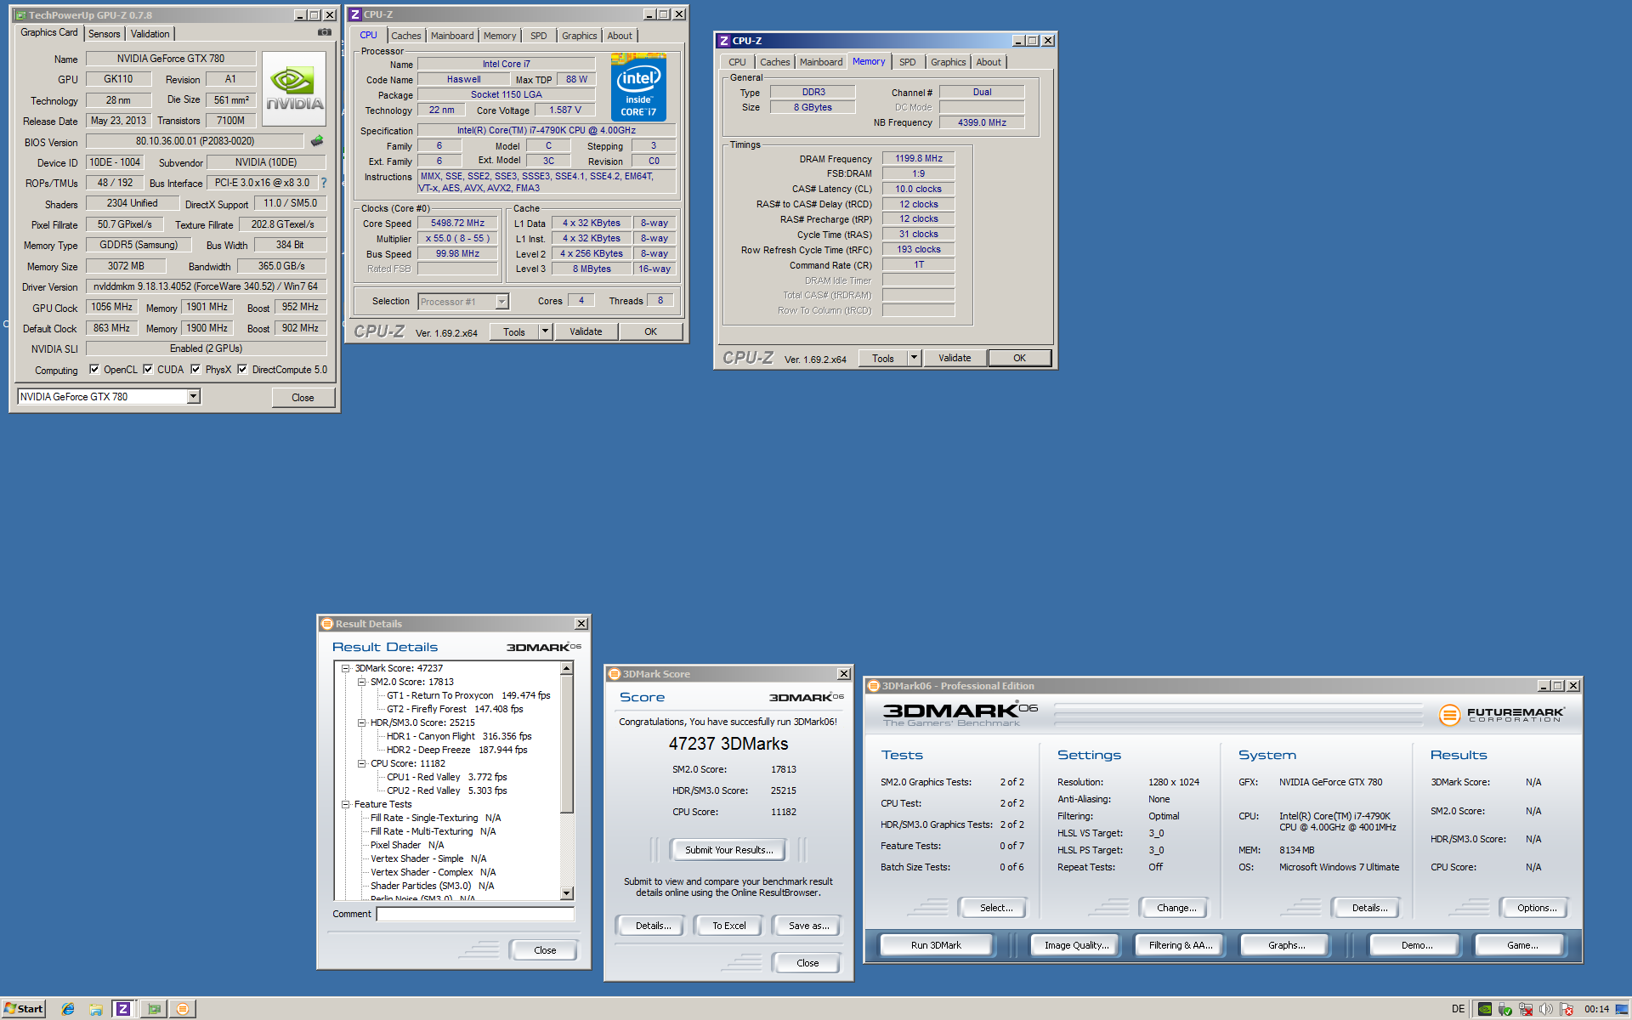The width and height of the screenshot is (1632, 1020).
Task: Click the clock showing 00:14
Action: (x=1596, y=1009)
